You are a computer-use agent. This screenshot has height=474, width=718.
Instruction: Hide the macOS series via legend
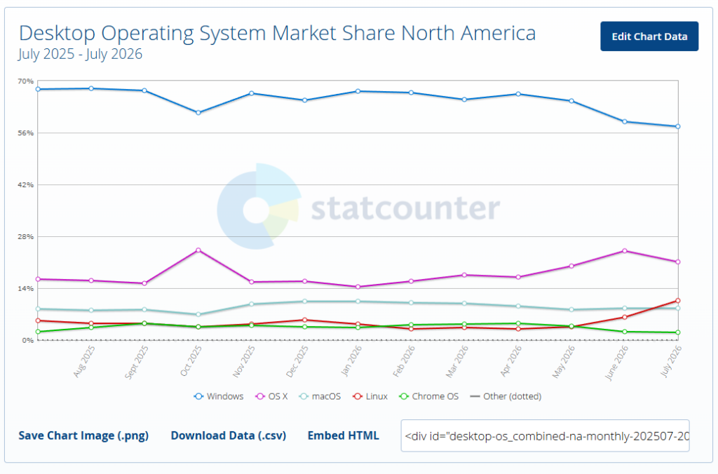[x=320, y=397]
